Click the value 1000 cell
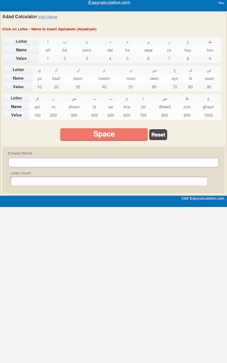Viewport: 227px width, 363px height. point(208,115)
